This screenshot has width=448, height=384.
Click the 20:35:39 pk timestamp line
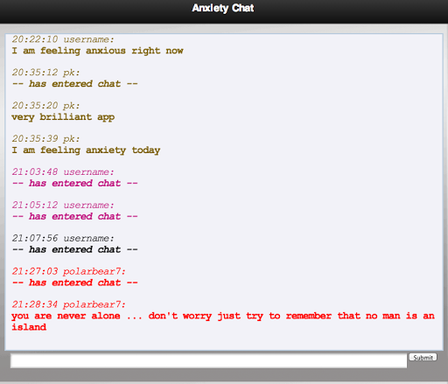(x=45, y=139)
